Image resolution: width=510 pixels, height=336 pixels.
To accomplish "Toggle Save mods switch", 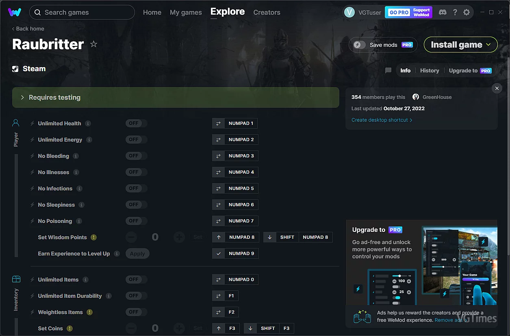I will point(359,45).
